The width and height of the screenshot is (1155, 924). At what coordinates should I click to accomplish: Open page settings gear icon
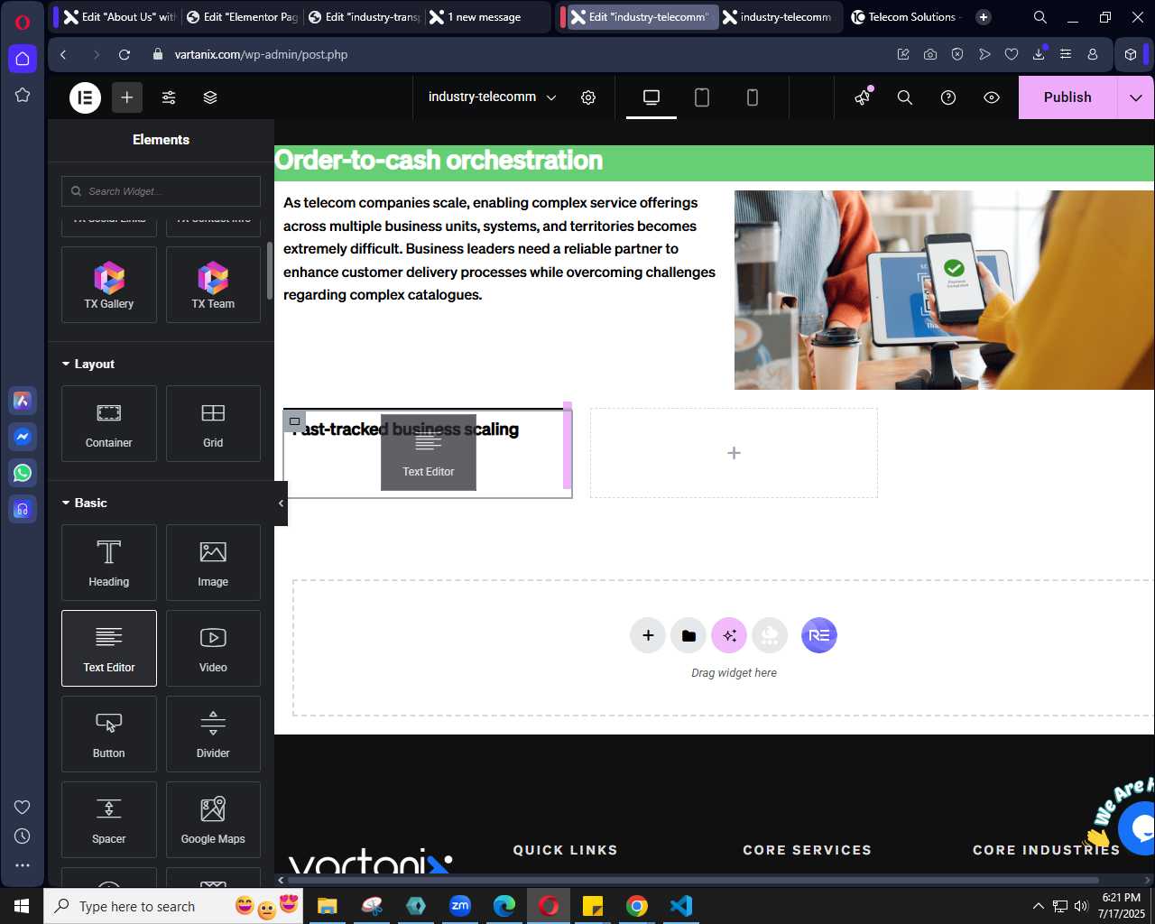point(588,97)
